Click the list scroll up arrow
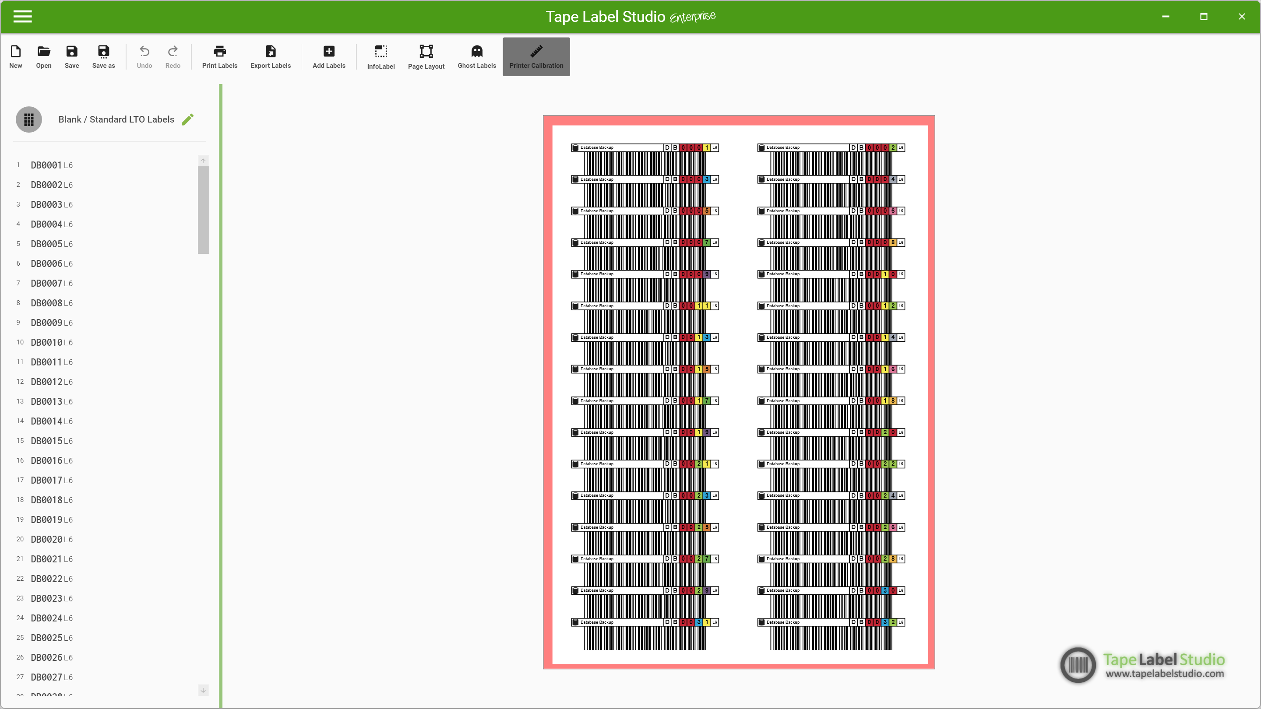Viewport: 1261px width, 709px height. (x=203, y=161)
